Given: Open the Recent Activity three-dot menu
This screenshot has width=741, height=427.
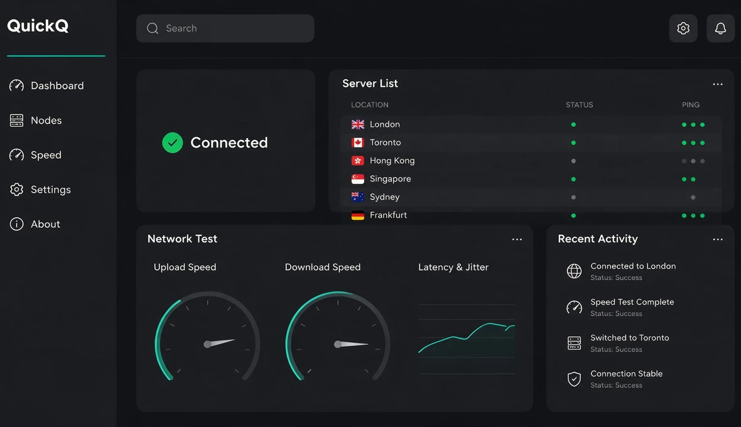Looking at the screenshot, I should (x=717, y=239).
